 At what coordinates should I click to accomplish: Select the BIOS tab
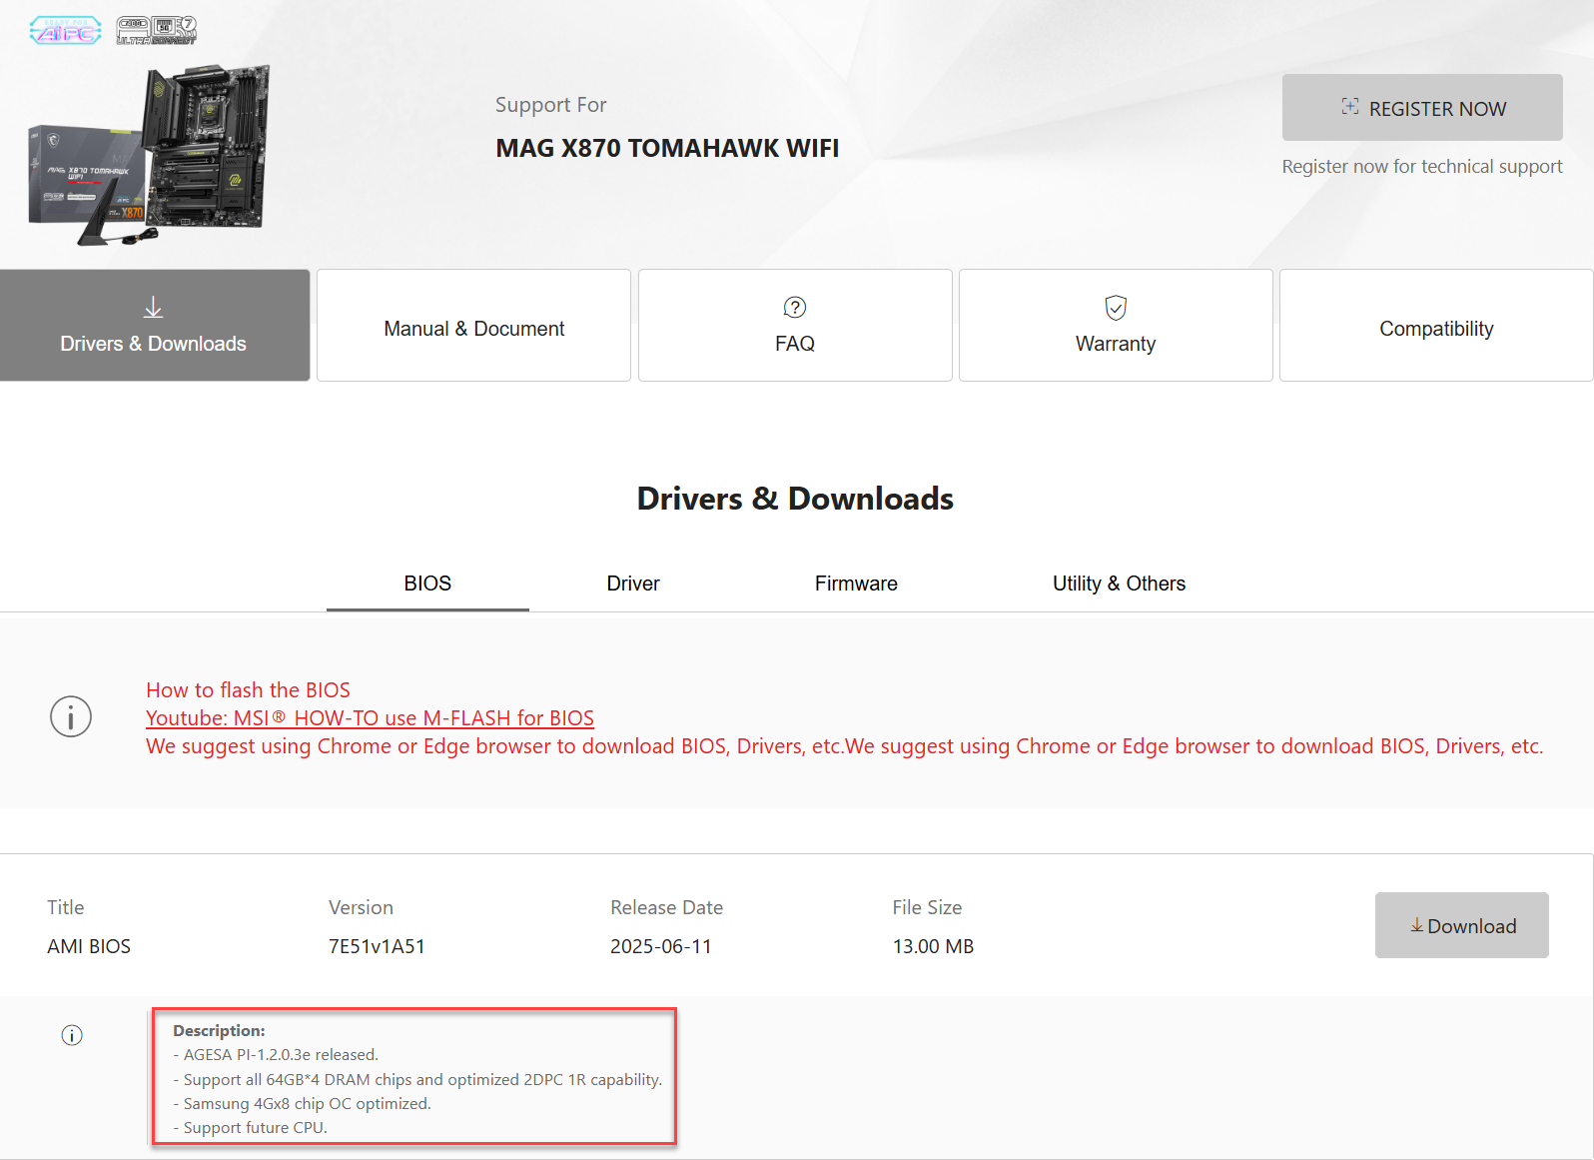[427, 583]
